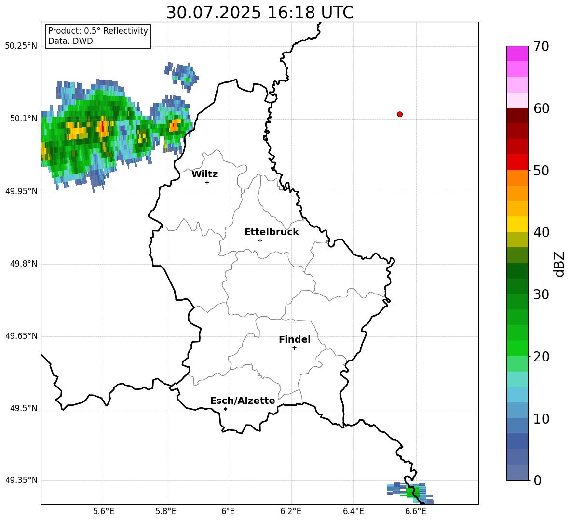Click the title 30.07.2025 16:18 UTC
Viewport: 571px width, 521px height.
[x=260, y=13]
